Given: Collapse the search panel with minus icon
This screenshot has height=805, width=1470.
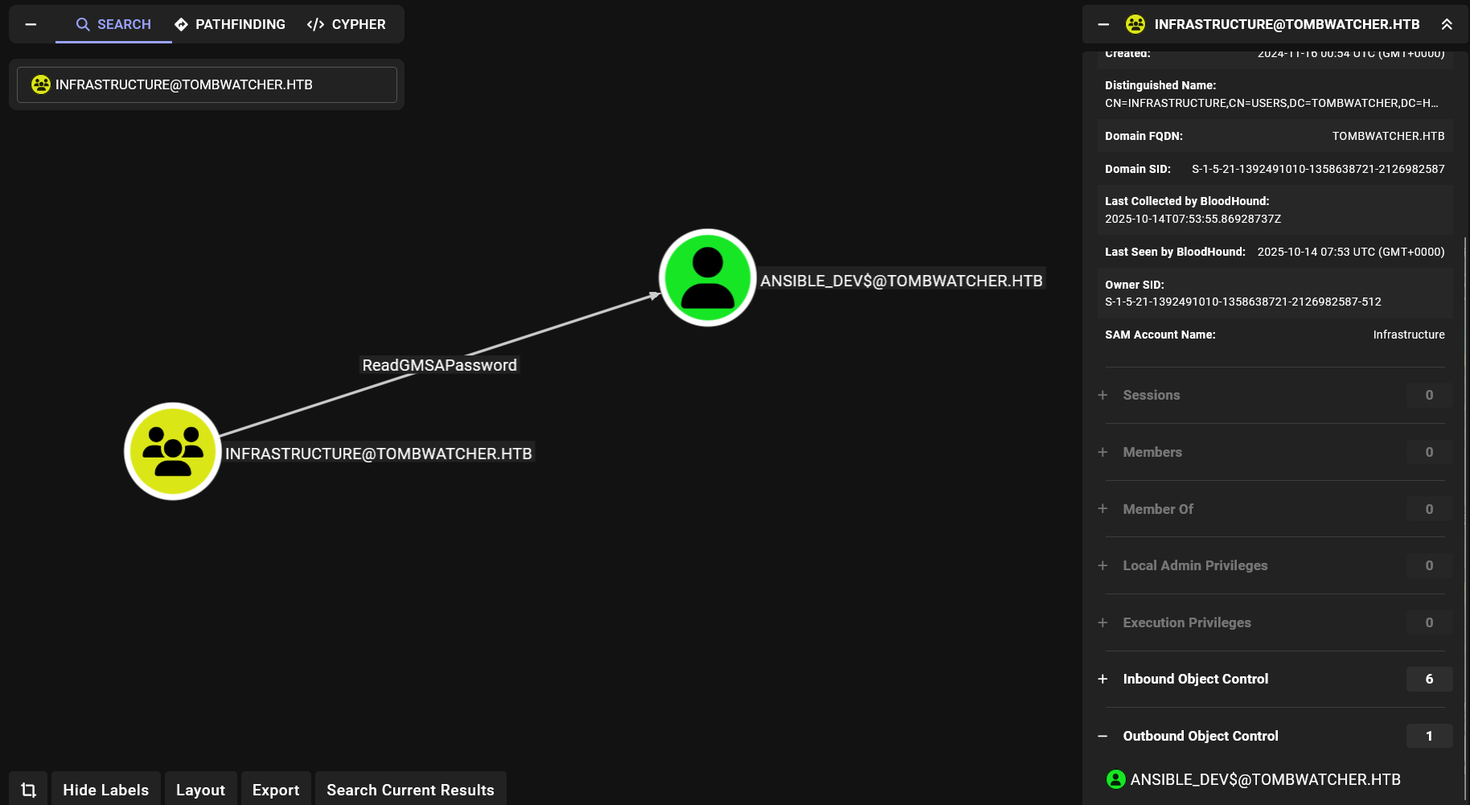Looking at the screenshot, I should click(x=31, y=24).
